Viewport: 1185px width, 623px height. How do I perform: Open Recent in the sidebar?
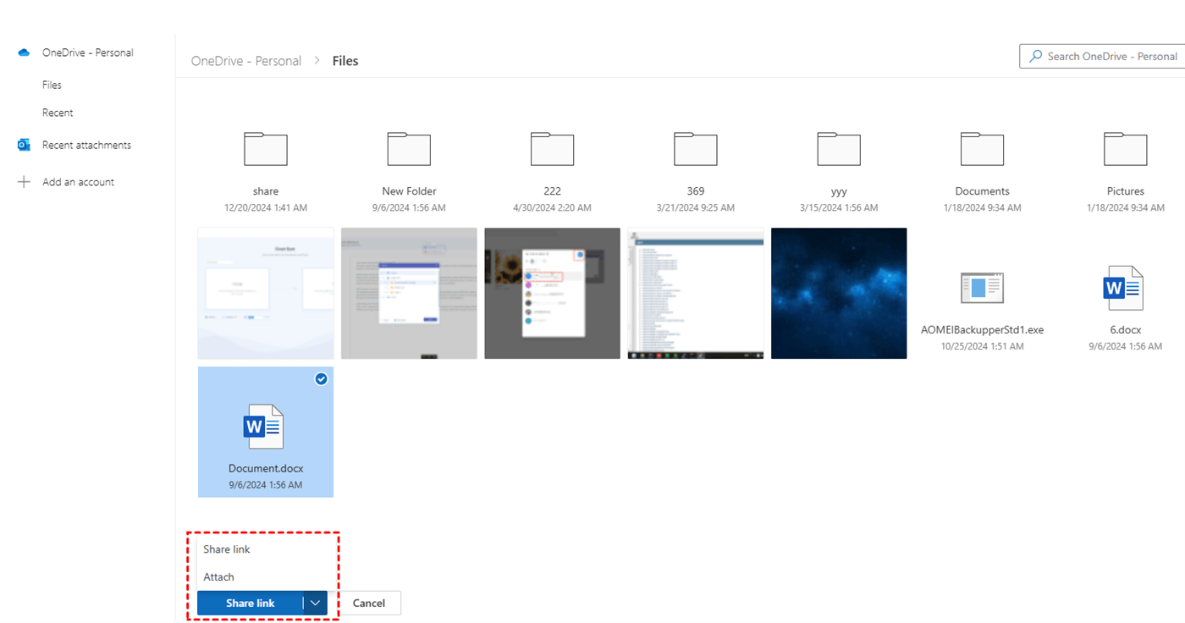point(58,113)
